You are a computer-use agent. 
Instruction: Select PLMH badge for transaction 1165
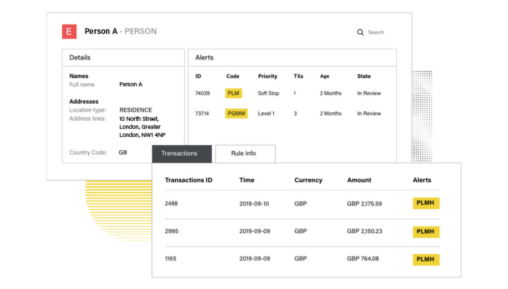[426, 259]
